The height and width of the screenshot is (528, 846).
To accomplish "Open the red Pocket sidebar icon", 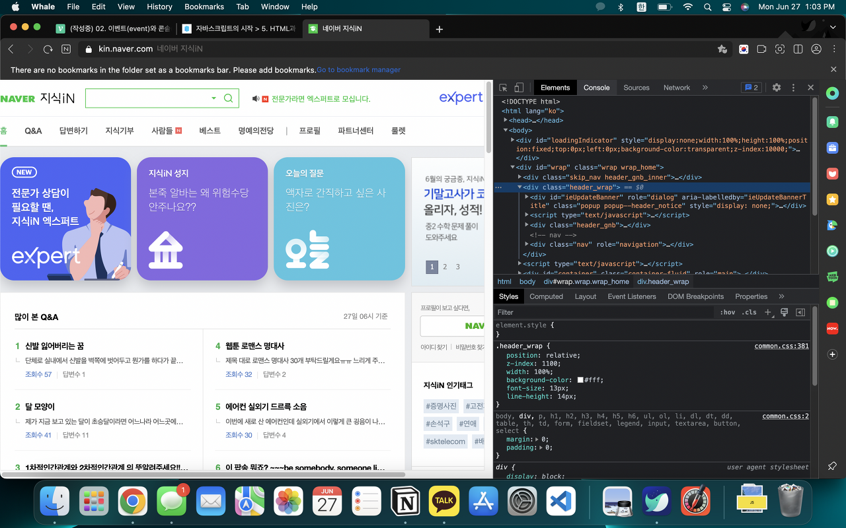I will point(833,174).
